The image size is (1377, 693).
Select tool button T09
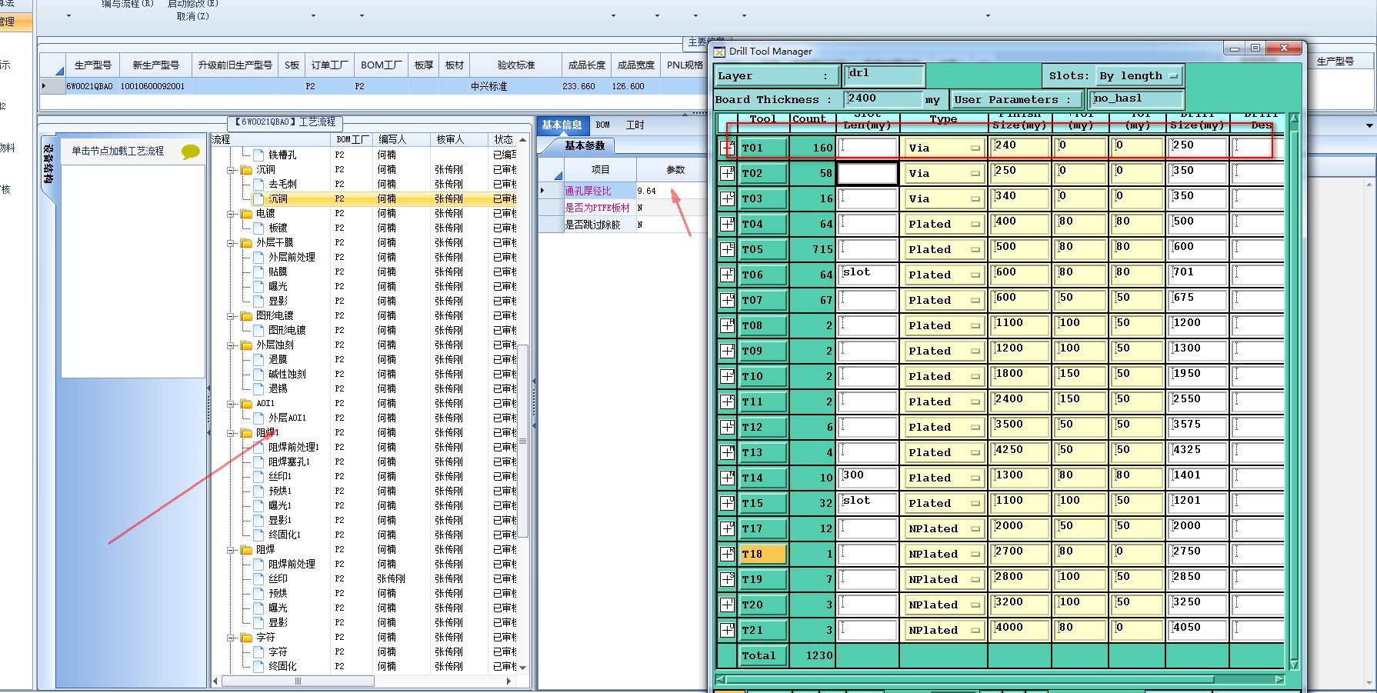(x=762, y=351)
